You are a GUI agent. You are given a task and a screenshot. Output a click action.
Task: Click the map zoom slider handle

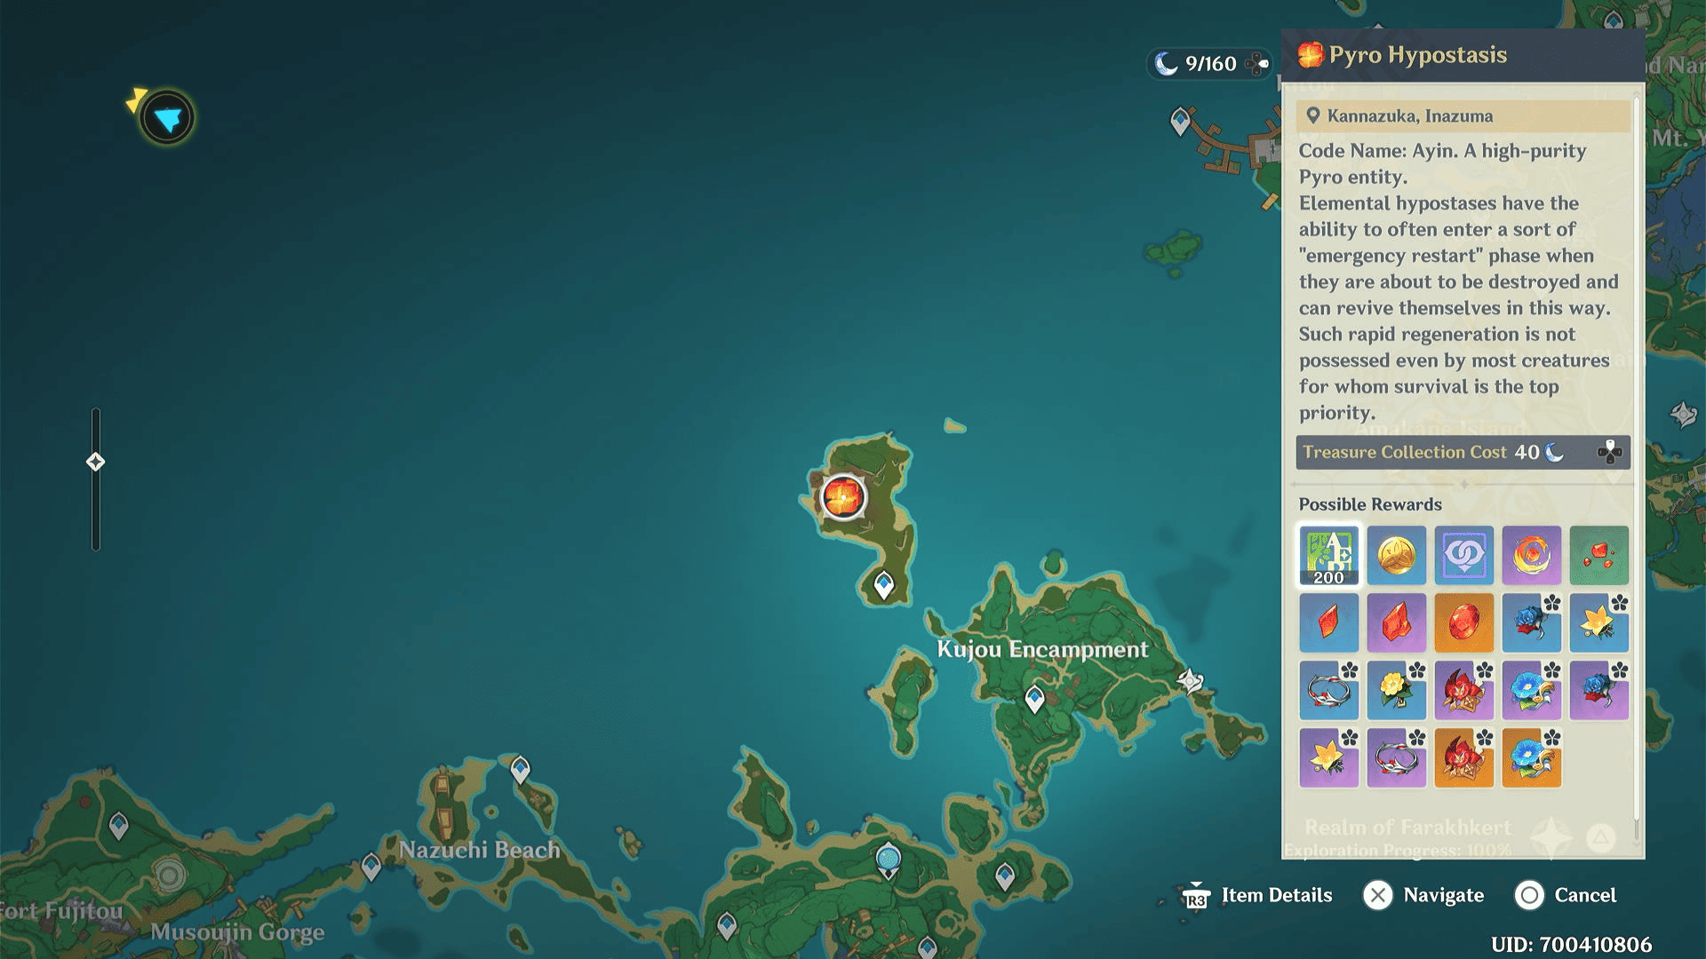[95, 462]
